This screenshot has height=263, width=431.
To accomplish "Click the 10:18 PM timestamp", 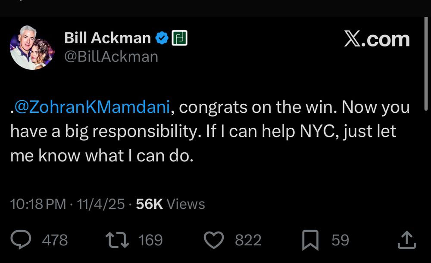I will (x=38, y=204).
